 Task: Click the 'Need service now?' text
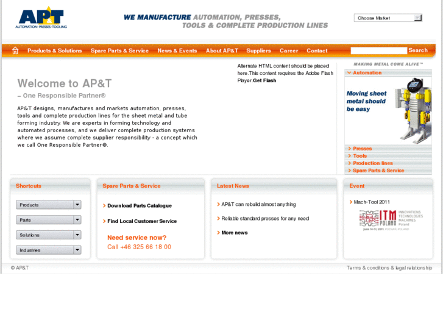(136, 238)
